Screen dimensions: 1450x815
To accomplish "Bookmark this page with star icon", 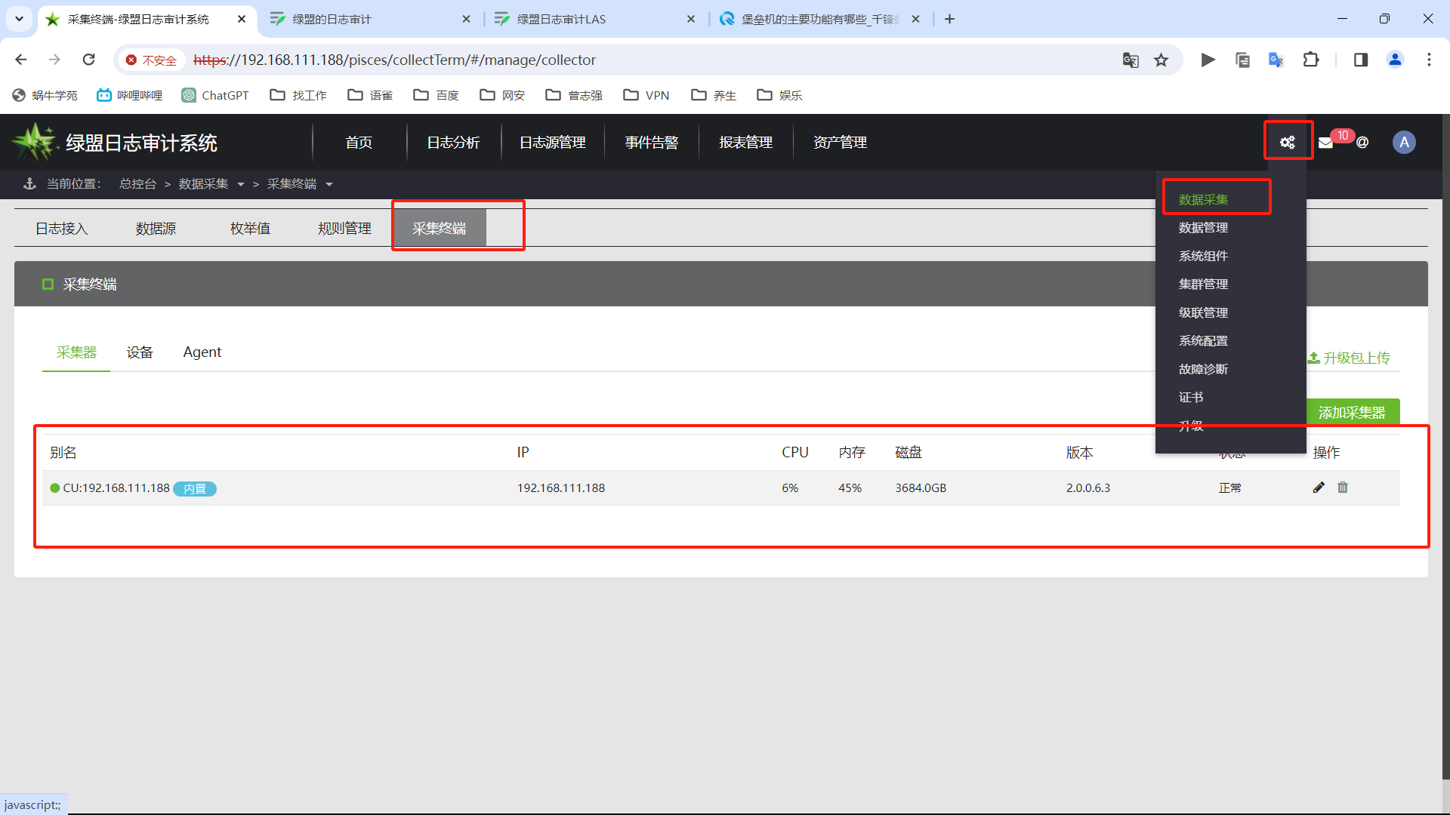I will coord(1162,60).
